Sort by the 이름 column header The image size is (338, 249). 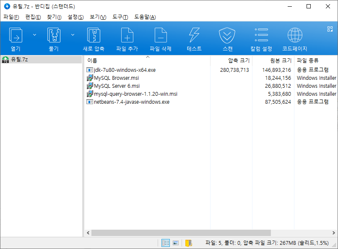pos(147,60)
